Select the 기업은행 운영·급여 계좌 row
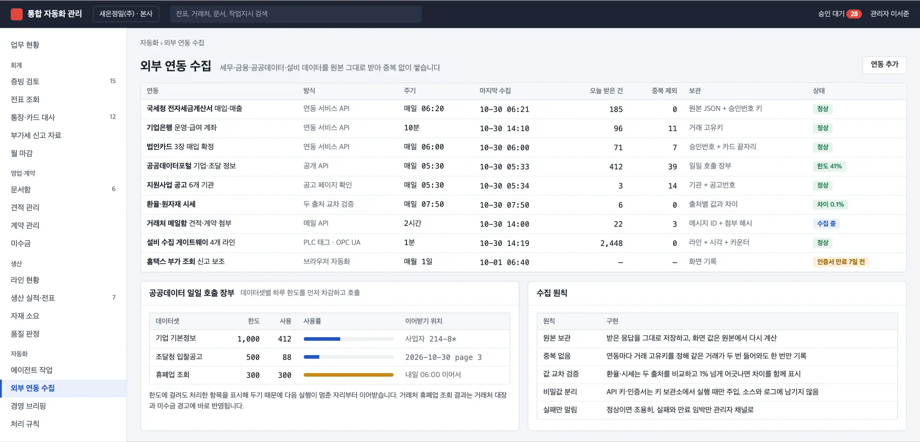The width and height of the screenshot is (920, 442). pyautogui.click(x=523, y=128)
